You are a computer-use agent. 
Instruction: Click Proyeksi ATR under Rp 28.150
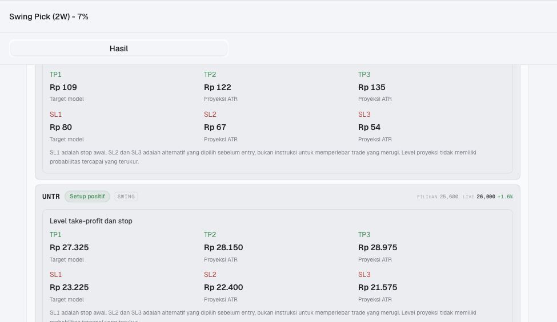coord(221,260)
